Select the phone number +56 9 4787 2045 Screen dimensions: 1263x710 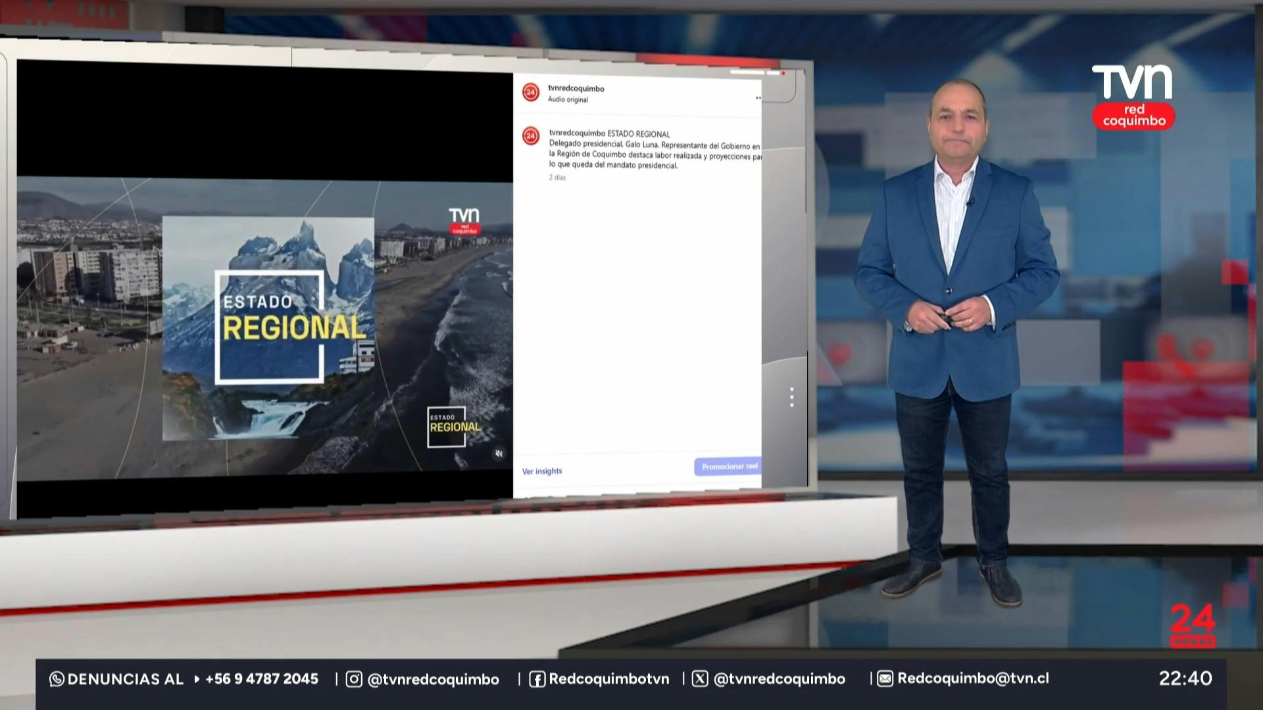pos(262,679)
